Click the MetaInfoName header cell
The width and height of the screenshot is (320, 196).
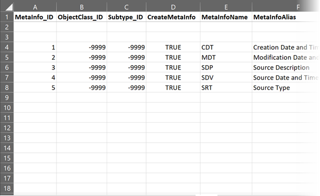pyautogui.click(x=226, y=17)
